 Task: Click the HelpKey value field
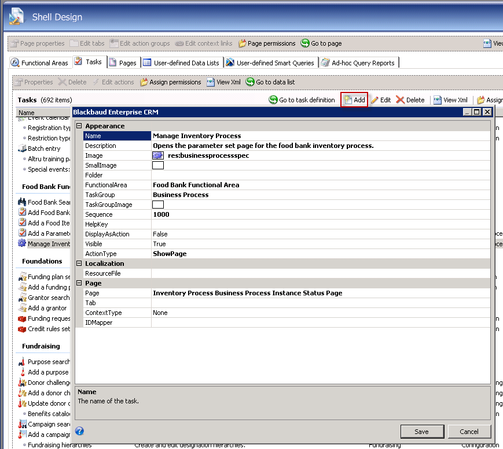coord(321,224)
